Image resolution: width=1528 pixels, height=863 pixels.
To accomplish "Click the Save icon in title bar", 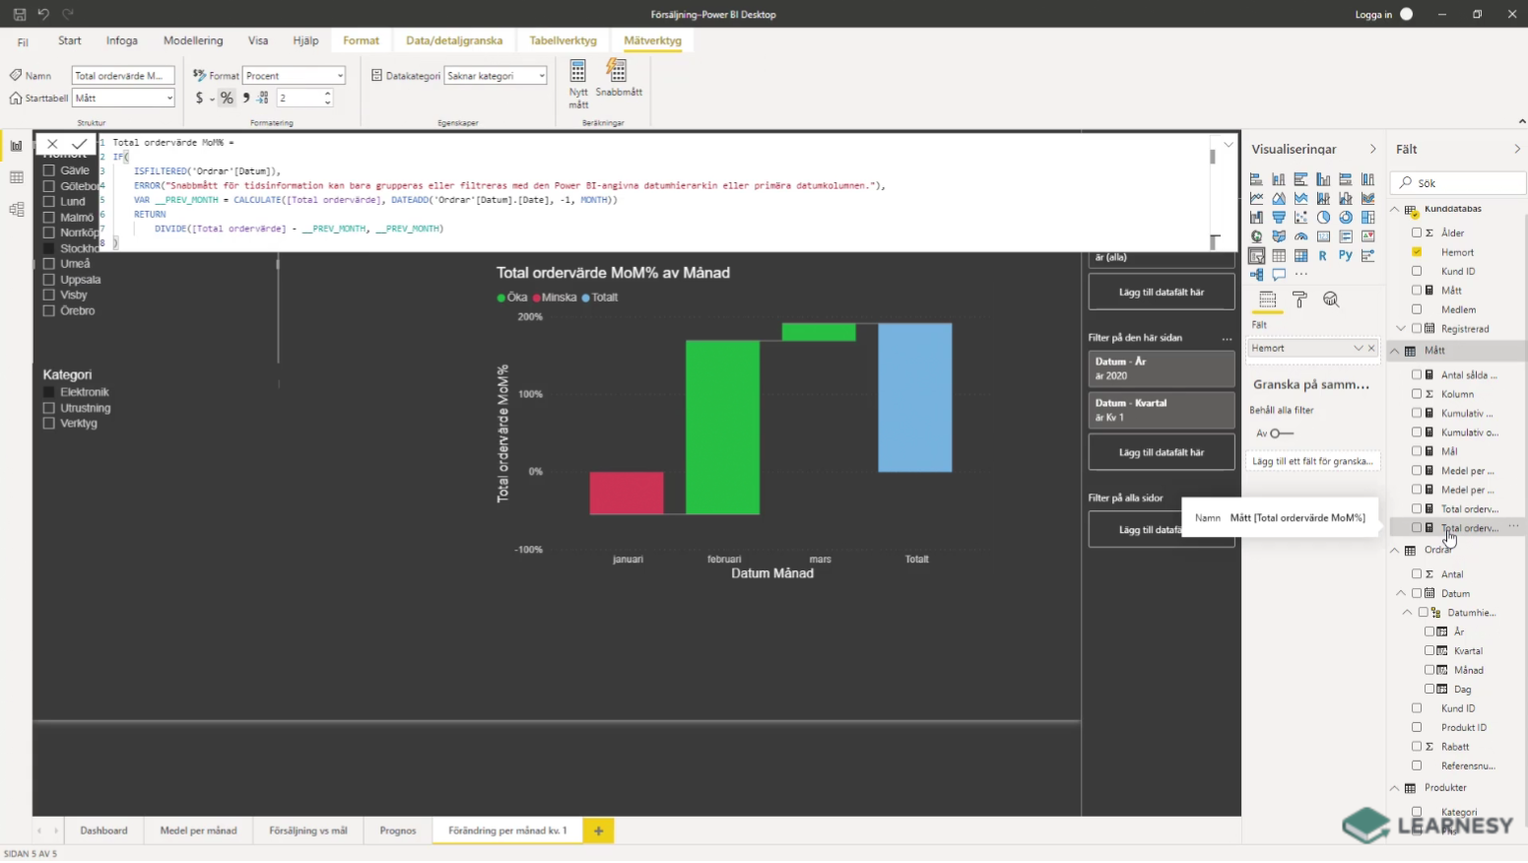I will click(x=20, y=14).
